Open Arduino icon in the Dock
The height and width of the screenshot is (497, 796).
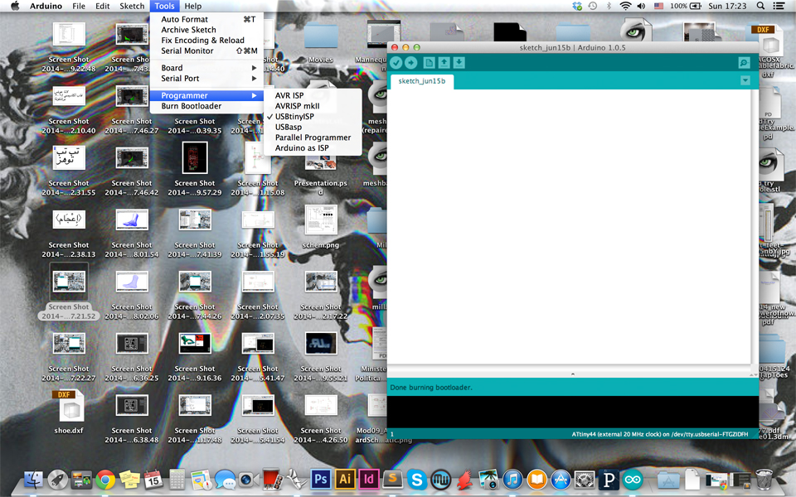633,480
